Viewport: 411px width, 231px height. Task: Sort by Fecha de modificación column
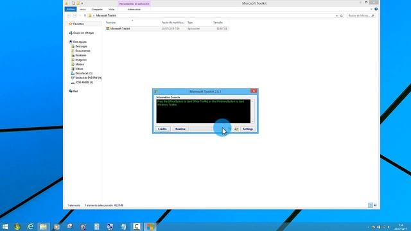pos(173,22)
